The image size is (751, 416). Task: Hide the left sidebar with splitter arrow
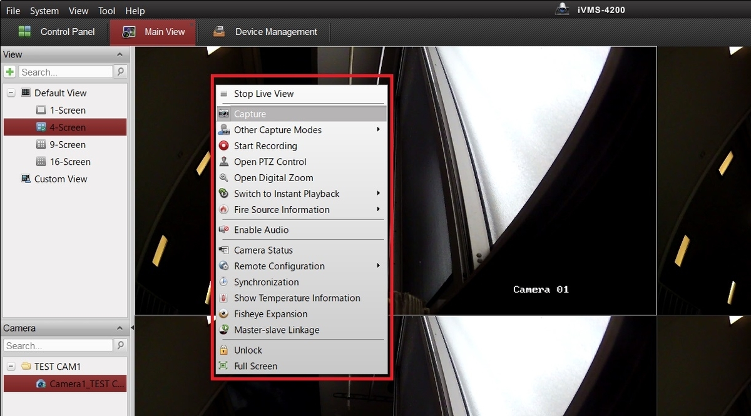[x=132, y=328]
